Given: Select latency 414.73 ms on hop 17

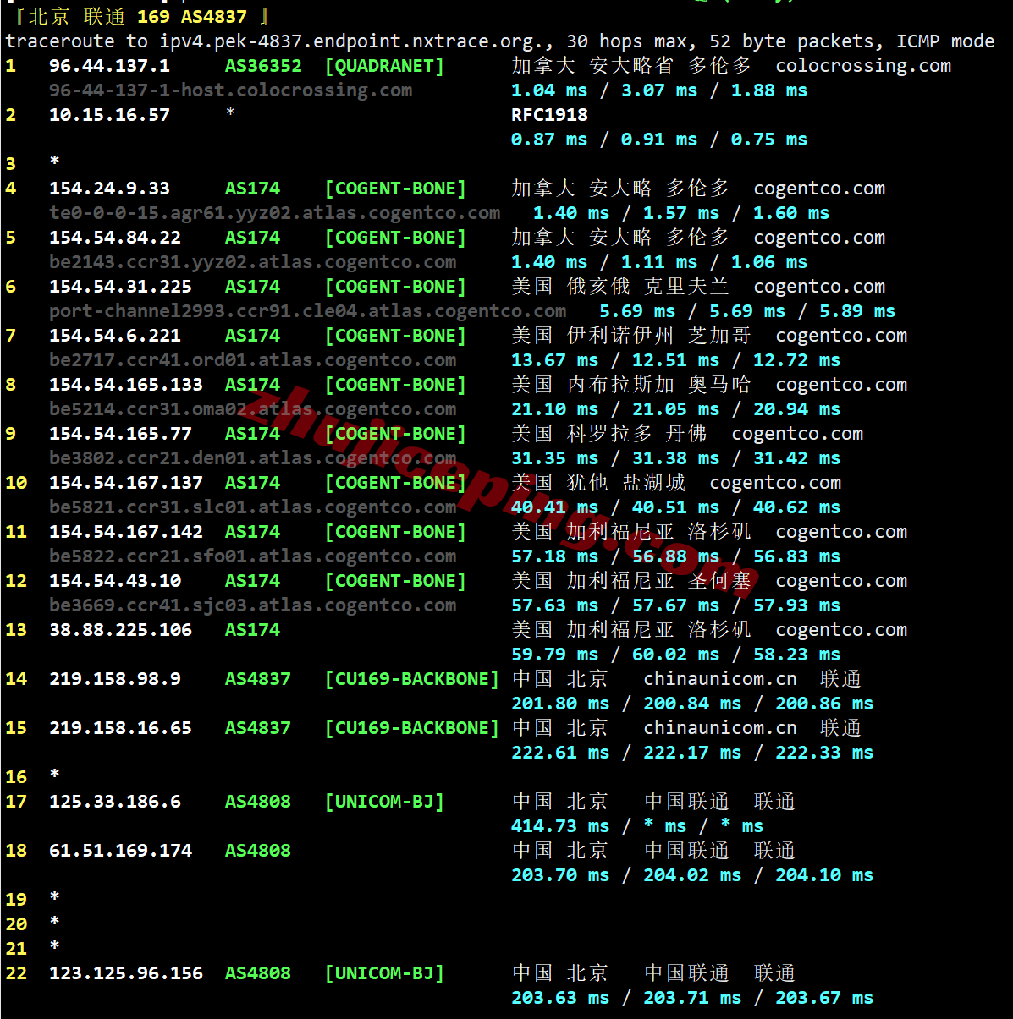Looking at the screenshot, I should click(x=560, y=826).
